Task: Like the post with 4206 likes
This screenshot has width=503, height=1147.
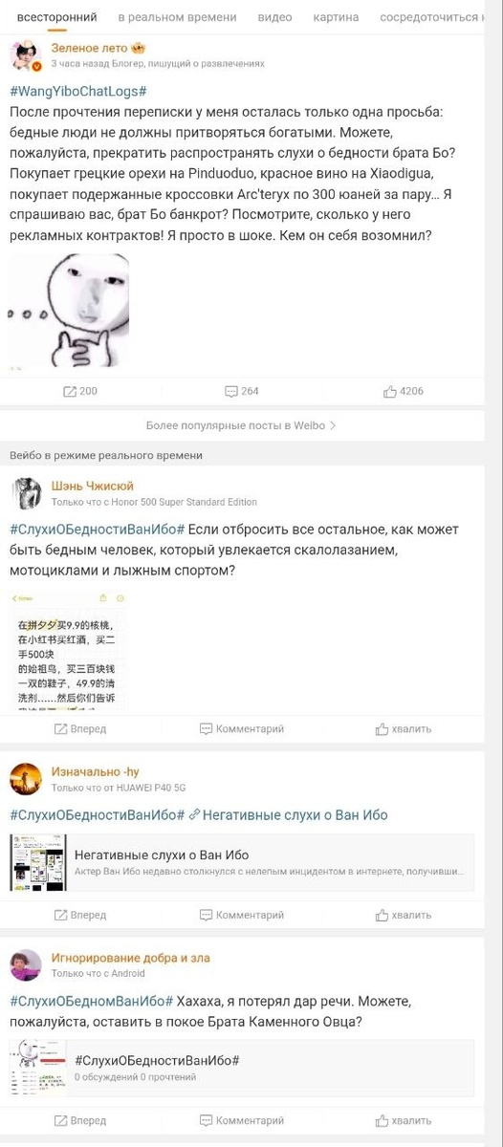Action: click(404, 391)
